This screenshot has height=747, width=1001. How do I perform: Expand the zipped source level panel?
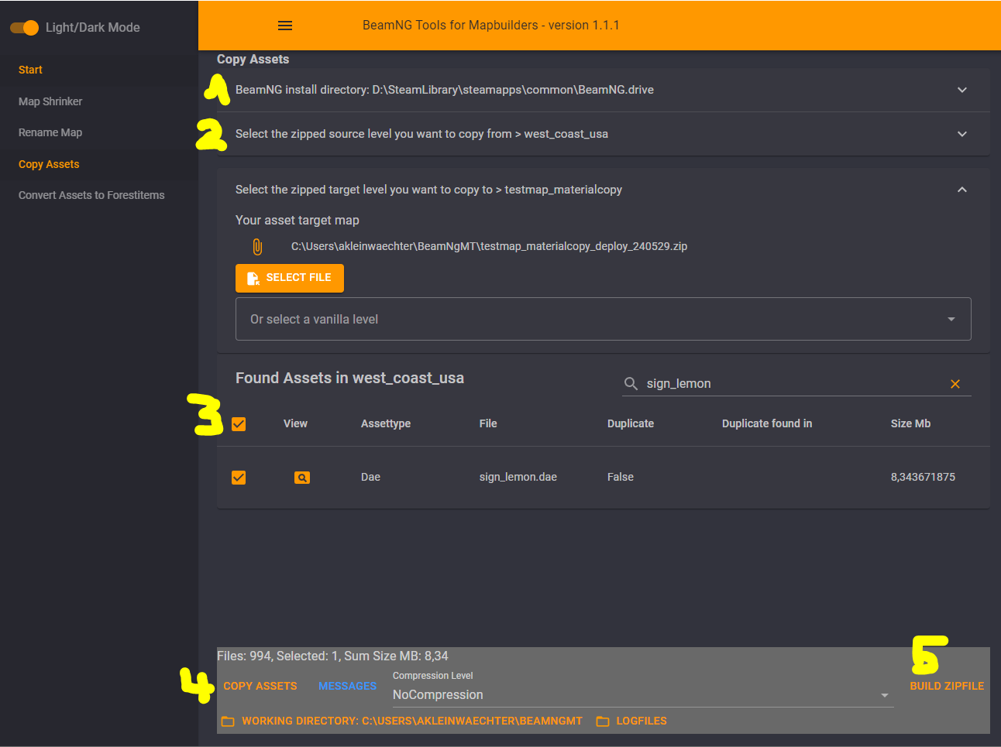[604, 134]
